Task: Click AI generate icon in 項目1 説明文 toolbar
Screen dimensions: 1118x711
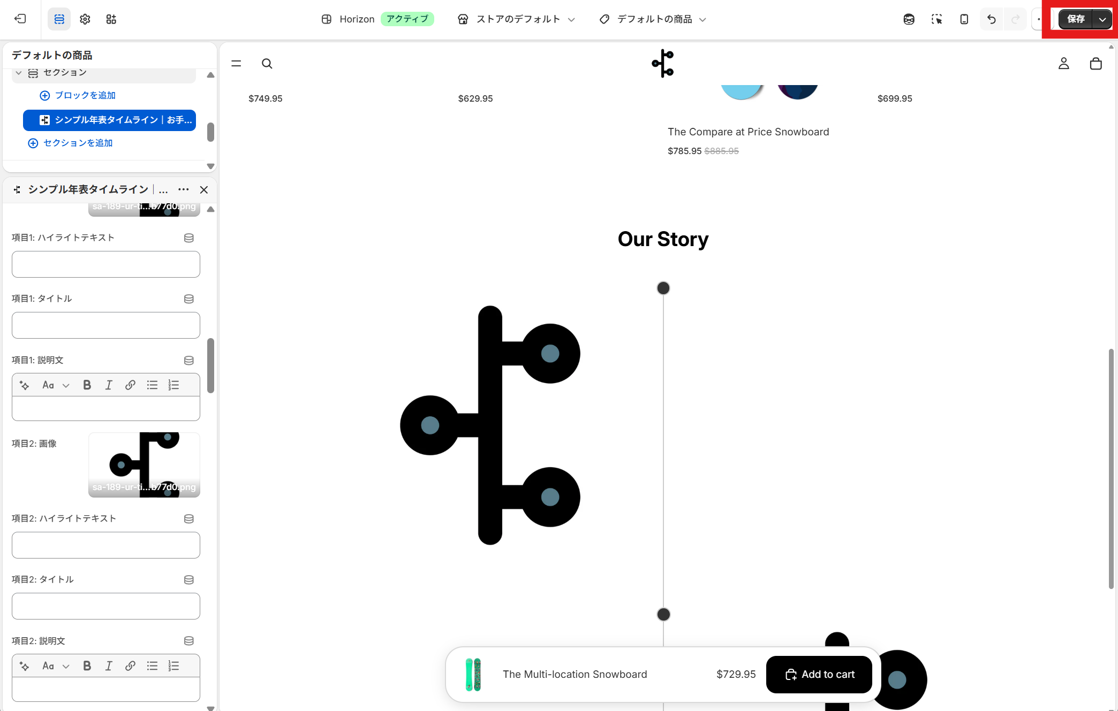Action: tap(25, 385)
